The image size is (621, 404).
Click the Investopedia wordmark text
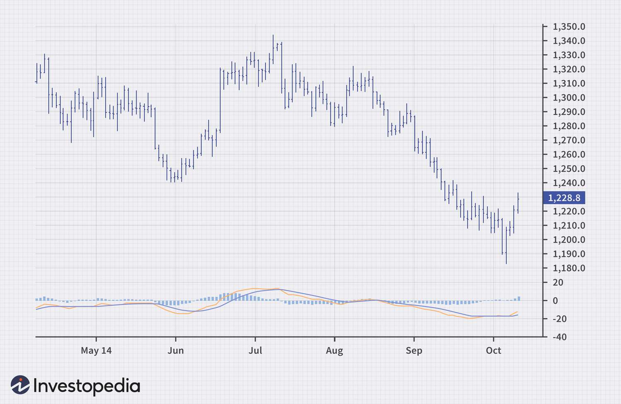[x=87, y=386]
